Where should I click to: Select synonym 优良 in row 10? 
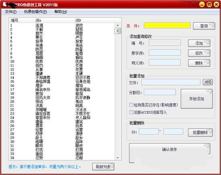coord(79,62)
